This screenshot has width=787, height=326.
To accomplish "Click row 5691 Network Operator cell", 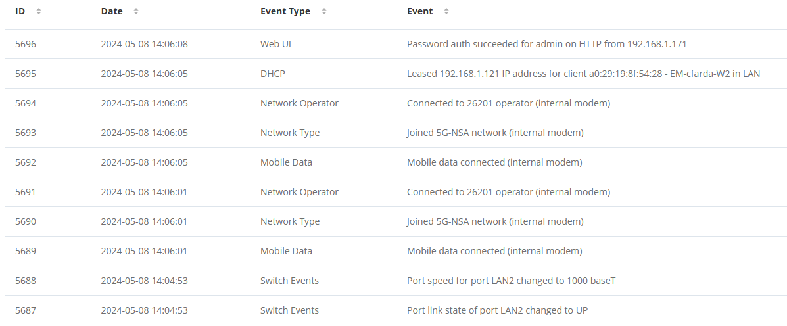I will pyautogui.click(x=299, y=192).
